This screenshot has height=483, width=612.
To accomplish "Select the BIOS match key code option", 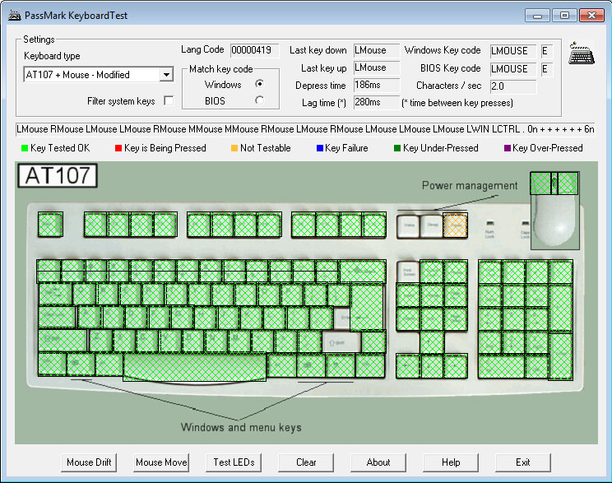I will click(259, 100).
